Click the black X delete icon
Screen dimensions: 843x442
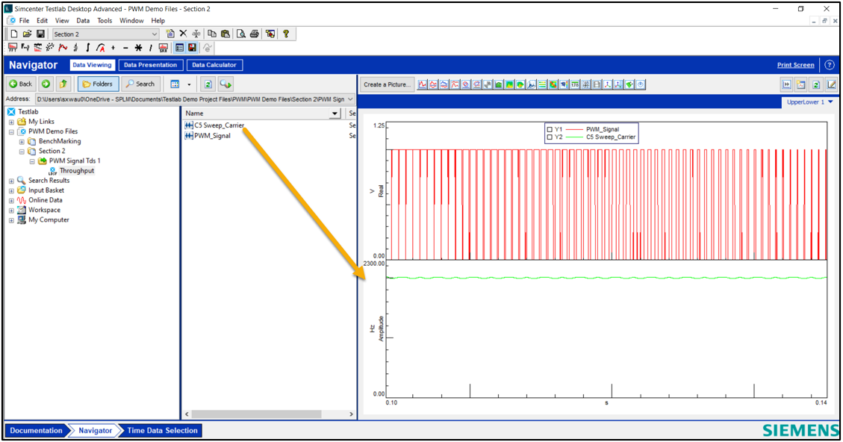click(x=184, y=34)
